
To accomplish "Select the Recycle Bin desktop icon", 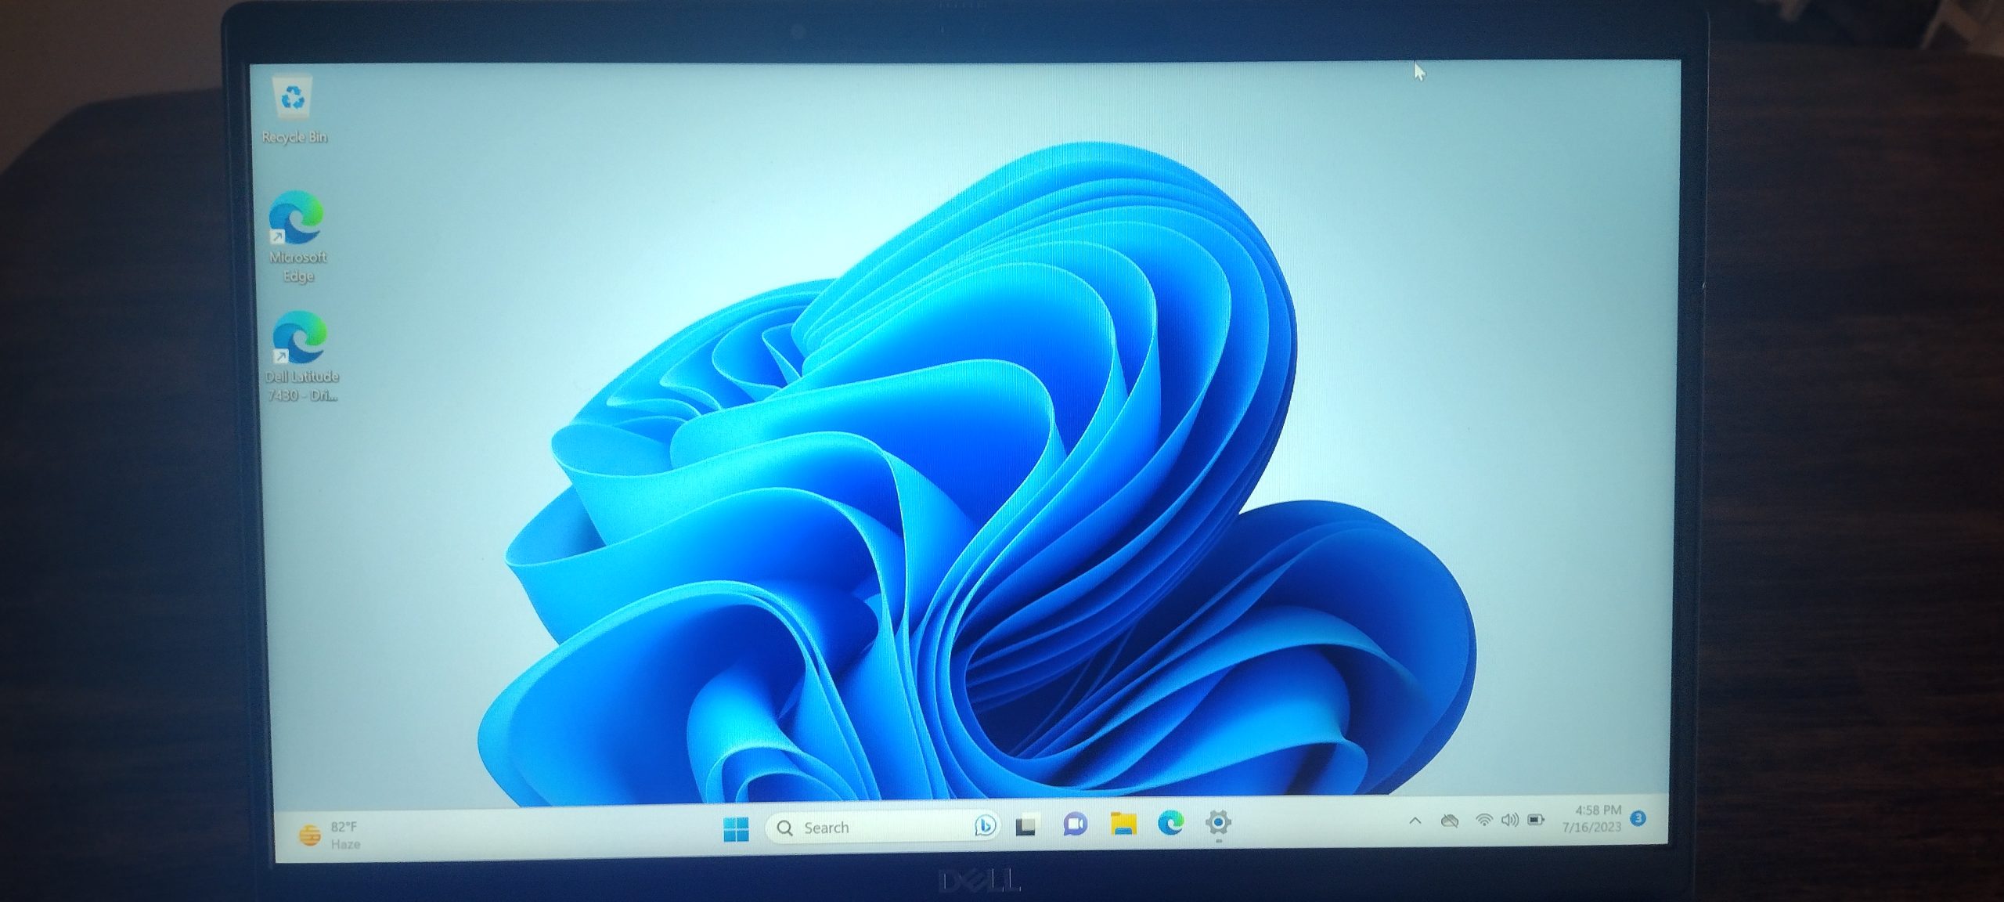I will [x=294, y=110].
